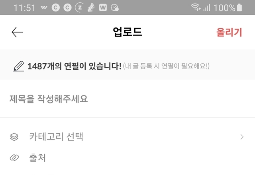The width and height of the screenshot is (255, 175).
Task: Tap the 1487개의 연필이 있습니다 text
Action: coord(75,66)
